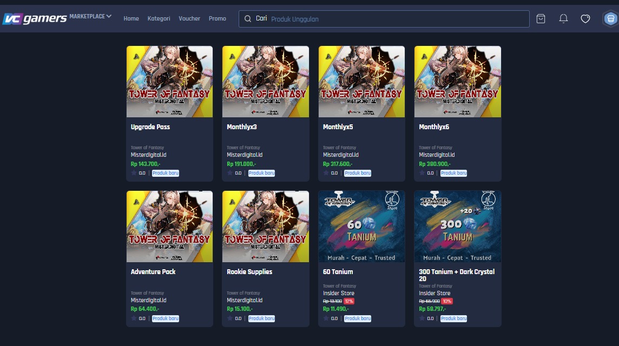This screenshot has height=346, width=619.
Task: Open the Kategori menu
Action: click(159, 18)
